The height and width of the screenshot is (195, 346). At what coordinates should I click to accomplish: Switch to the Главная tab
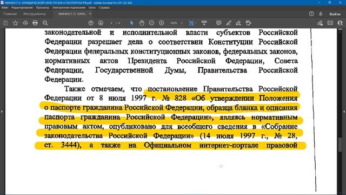pyautogui.click(x=10, y=14)
